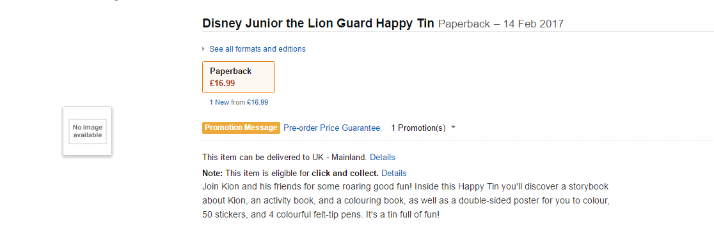The height and width of the screenshot is (252, 714).
Task: Click the bold 'Note:' label
Action: [212, 174]
